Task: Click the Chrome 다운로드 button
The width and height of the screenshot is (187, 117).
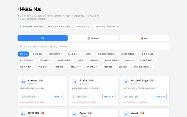Action: coord(57,96)
